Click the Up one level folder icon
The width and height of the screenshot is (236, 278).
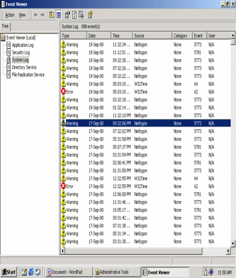click(52, 15)
